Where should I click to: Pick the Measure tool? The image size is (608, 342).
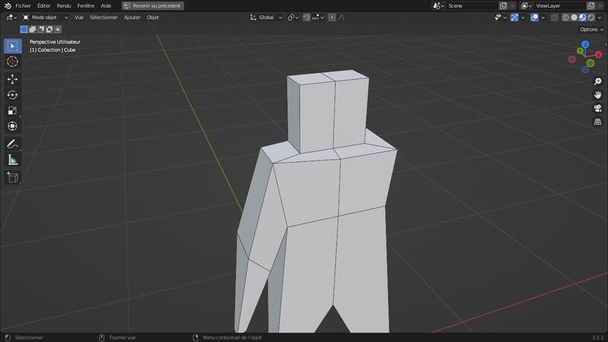[x=12, y=160]
